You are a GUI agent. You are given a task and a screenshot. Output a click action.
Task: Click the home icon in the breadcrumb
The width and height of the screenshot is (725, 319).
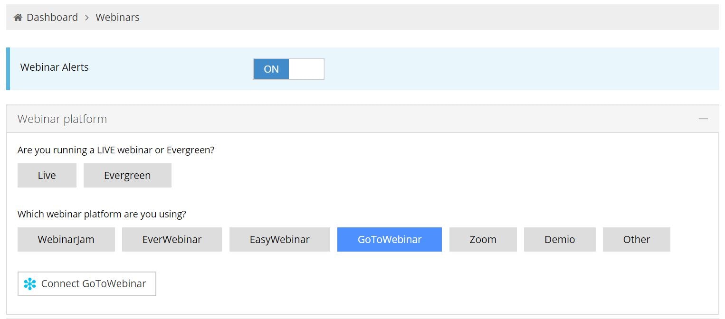tap(18, 17)
